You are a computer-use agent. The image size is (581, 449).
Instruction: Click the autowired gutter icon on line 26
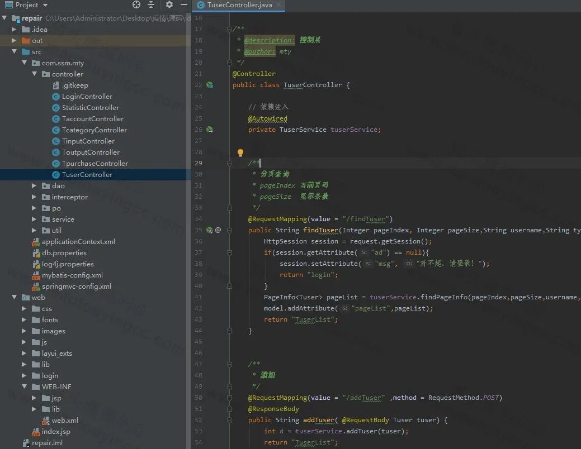210,130
